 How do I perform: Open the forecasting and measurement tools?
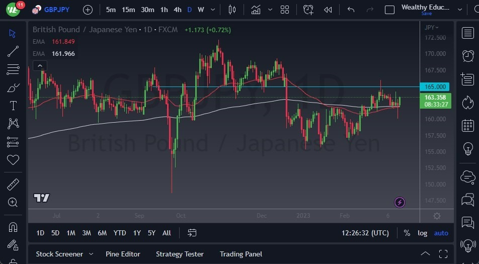coord(13,142)
